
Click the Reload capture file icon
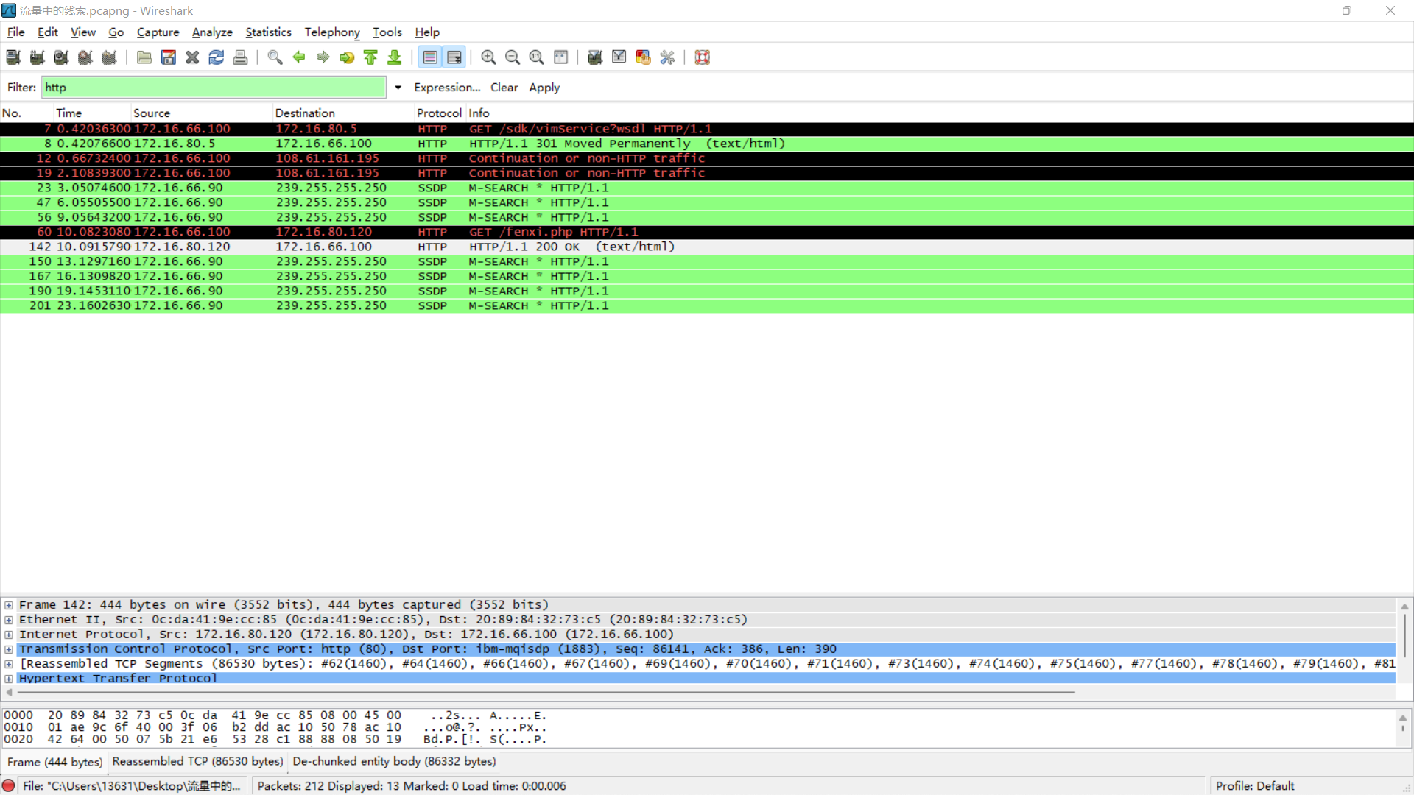coord(216,57)
